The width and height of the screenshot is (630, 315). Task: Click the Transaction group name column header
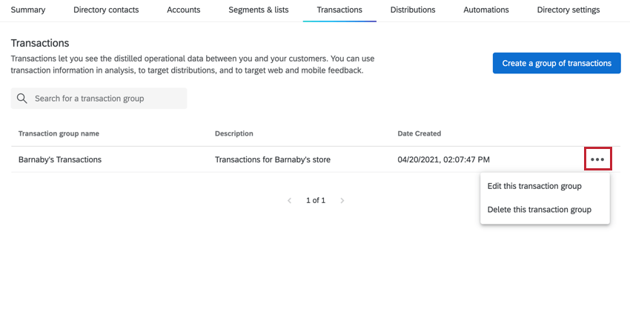[59, 133]
